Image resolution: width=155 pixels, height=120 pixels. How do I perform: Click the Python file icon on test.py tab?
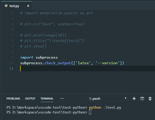click(x=6, y=6)
